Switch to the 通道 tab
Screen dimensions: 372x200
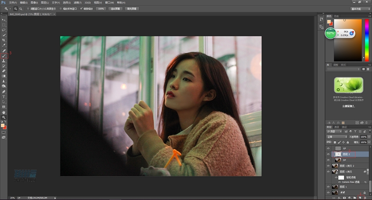[x=337, y=127]
